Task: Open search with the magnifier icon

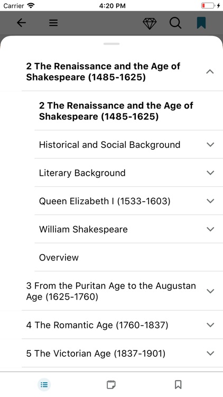Action: point(175,23)
